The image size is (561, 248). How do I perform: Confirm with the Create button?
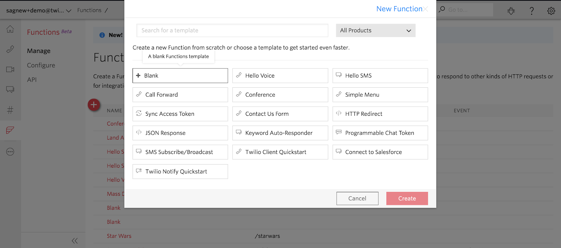pyautogui.click(x=407, y=198)
